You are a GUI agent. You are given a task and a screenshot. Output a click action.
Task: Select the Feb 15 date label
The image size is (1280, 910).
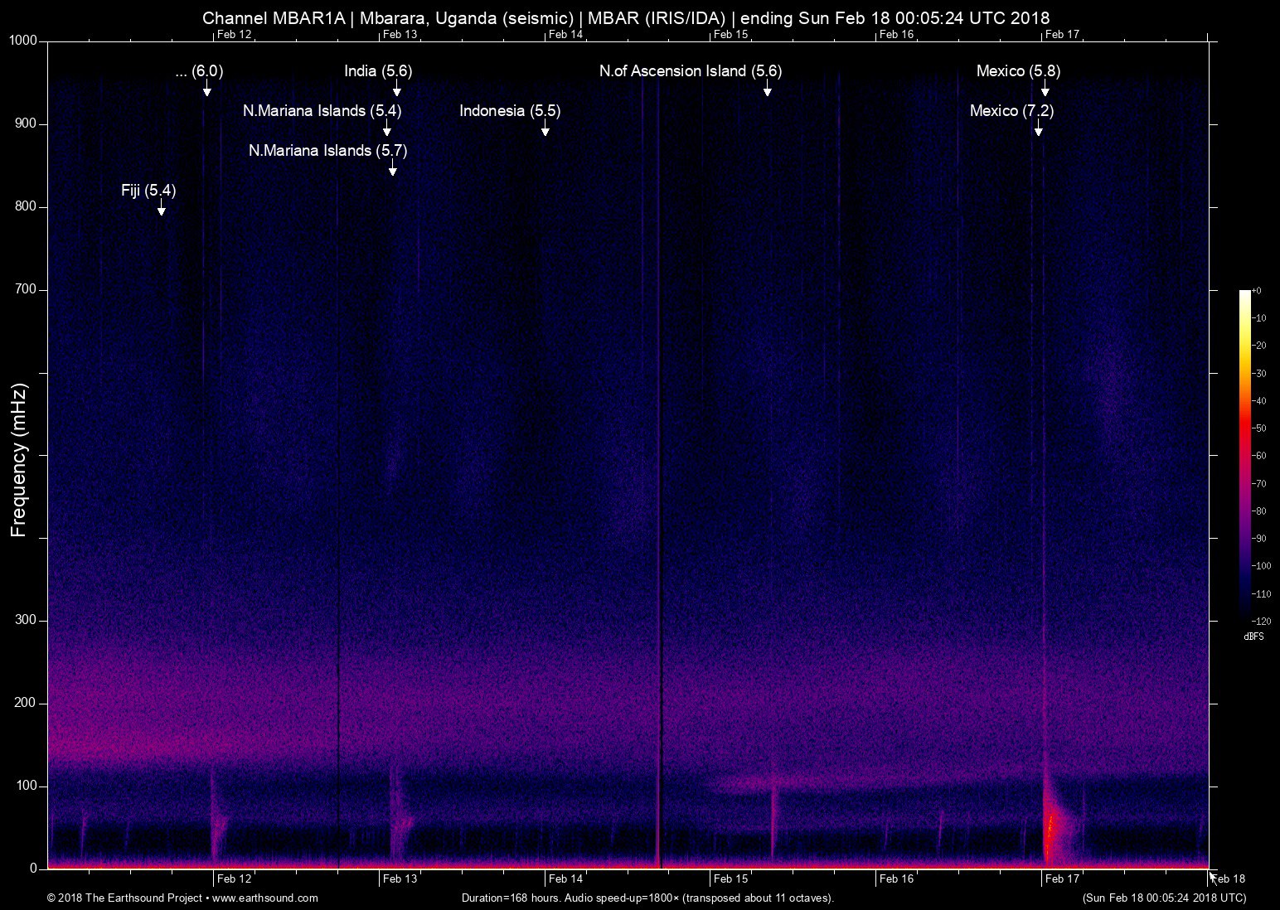730,878
